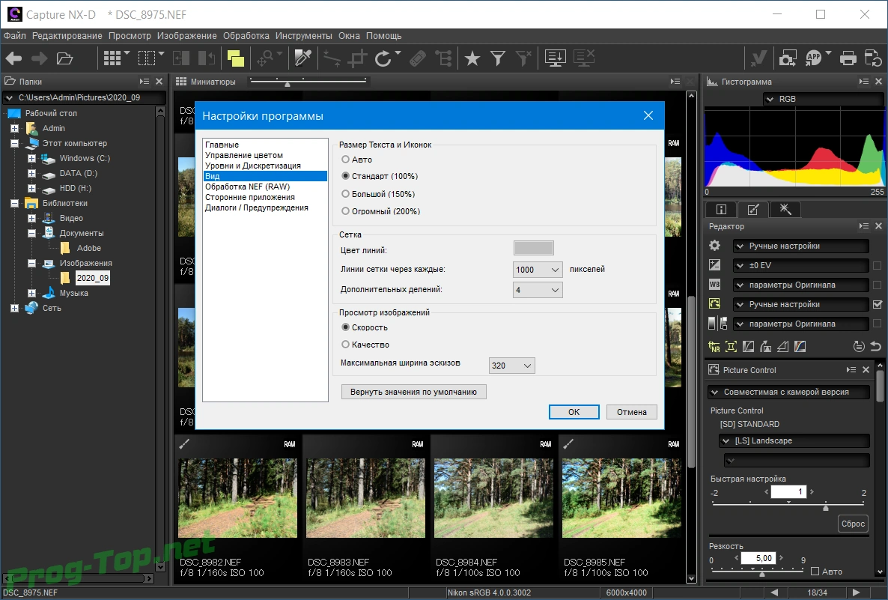Click the rotate icon in toolbar
Screen dimensions: 888x600
click(383, 58)
